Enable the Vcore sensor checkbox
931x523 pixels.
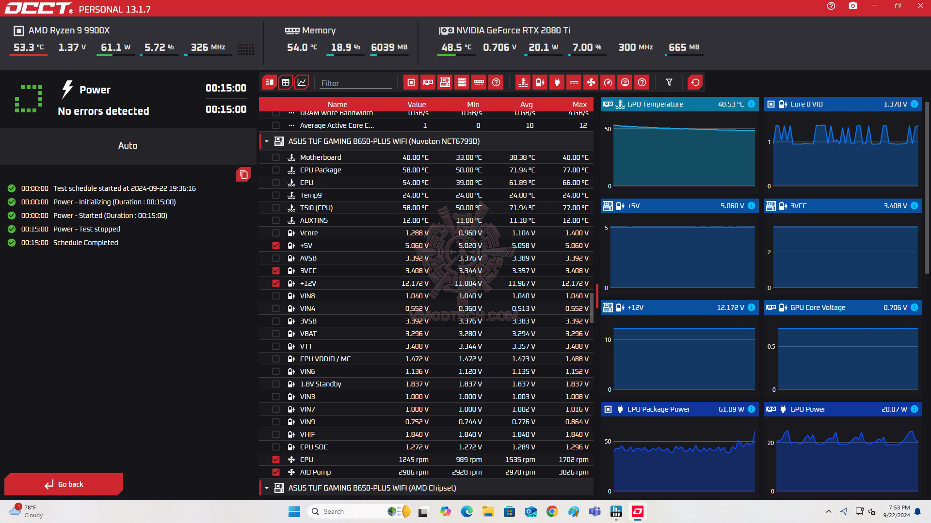pos(276,233)
